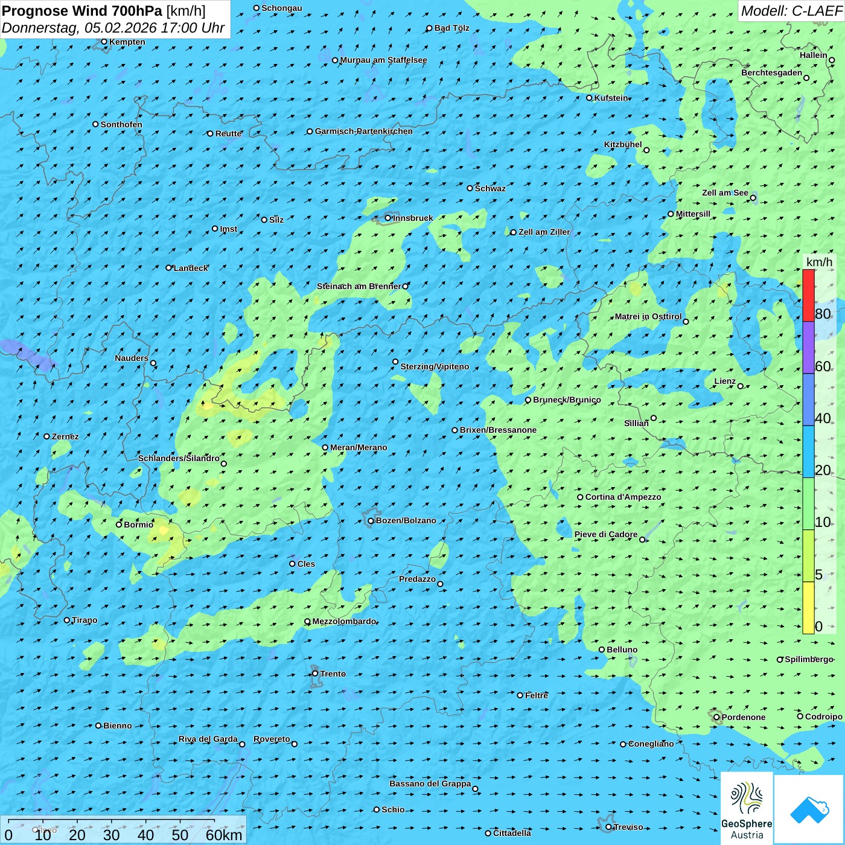Viewport: 845px width, 845px height.
Task: Click the 'Matrei in Osttirol' label
Action: point(648,316)
